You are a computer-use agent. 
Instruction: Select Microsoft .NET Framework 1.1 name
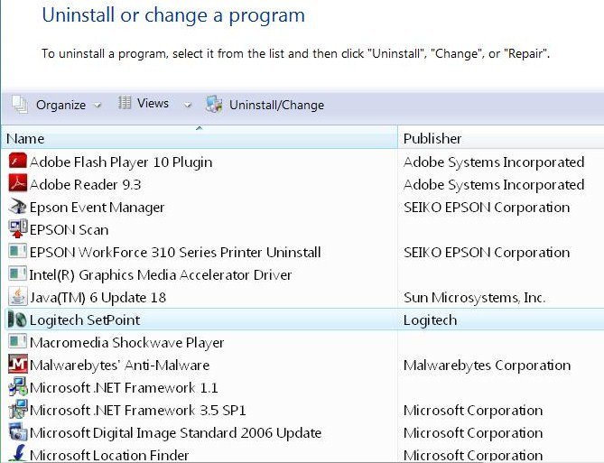pyautogui.click(x=124, y=387)
